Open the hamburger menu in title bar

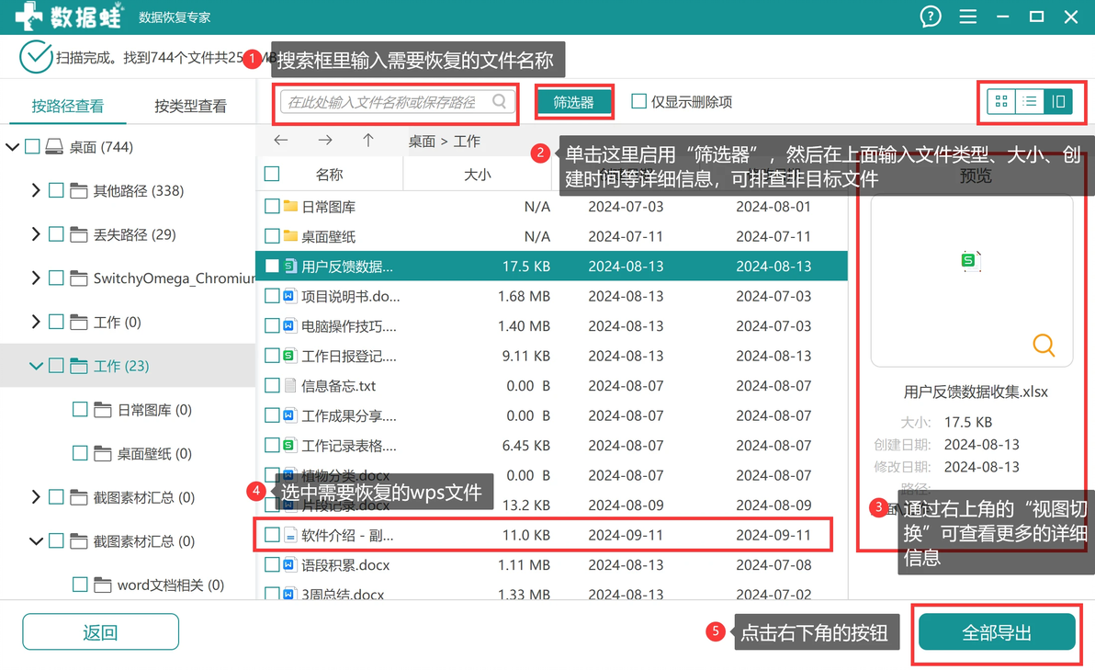[x=968, y=16]
